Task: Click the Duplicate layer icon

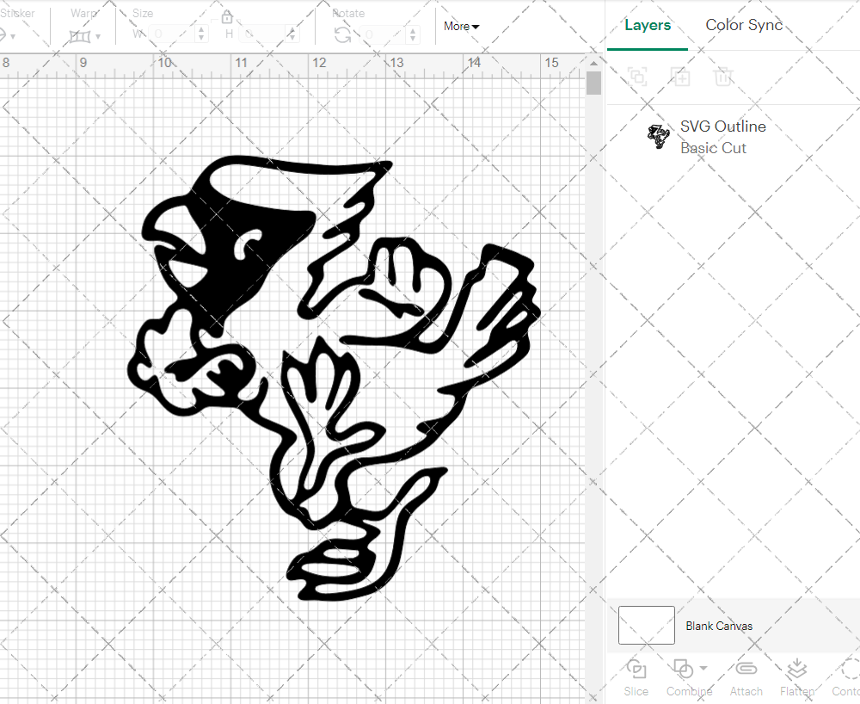Action: (680, 77)
